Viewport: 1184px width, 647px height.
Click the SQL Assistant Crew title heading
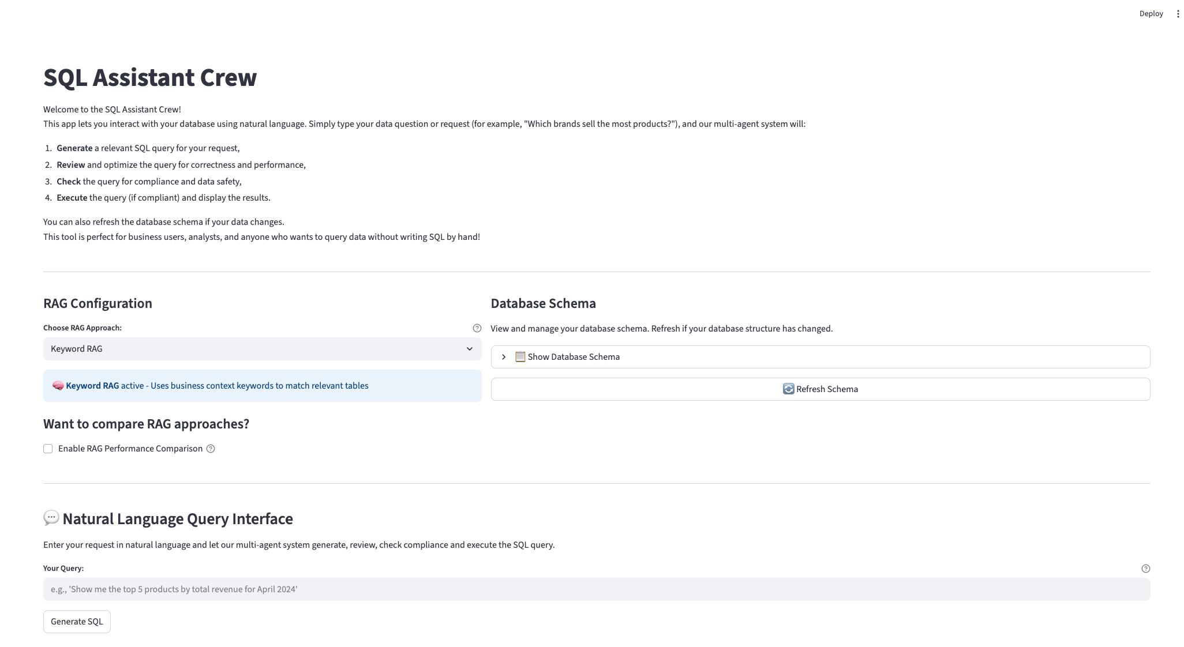150,77
